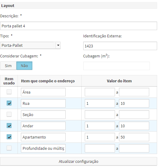Uncheck the Andar item checkbox

point(9,125)
